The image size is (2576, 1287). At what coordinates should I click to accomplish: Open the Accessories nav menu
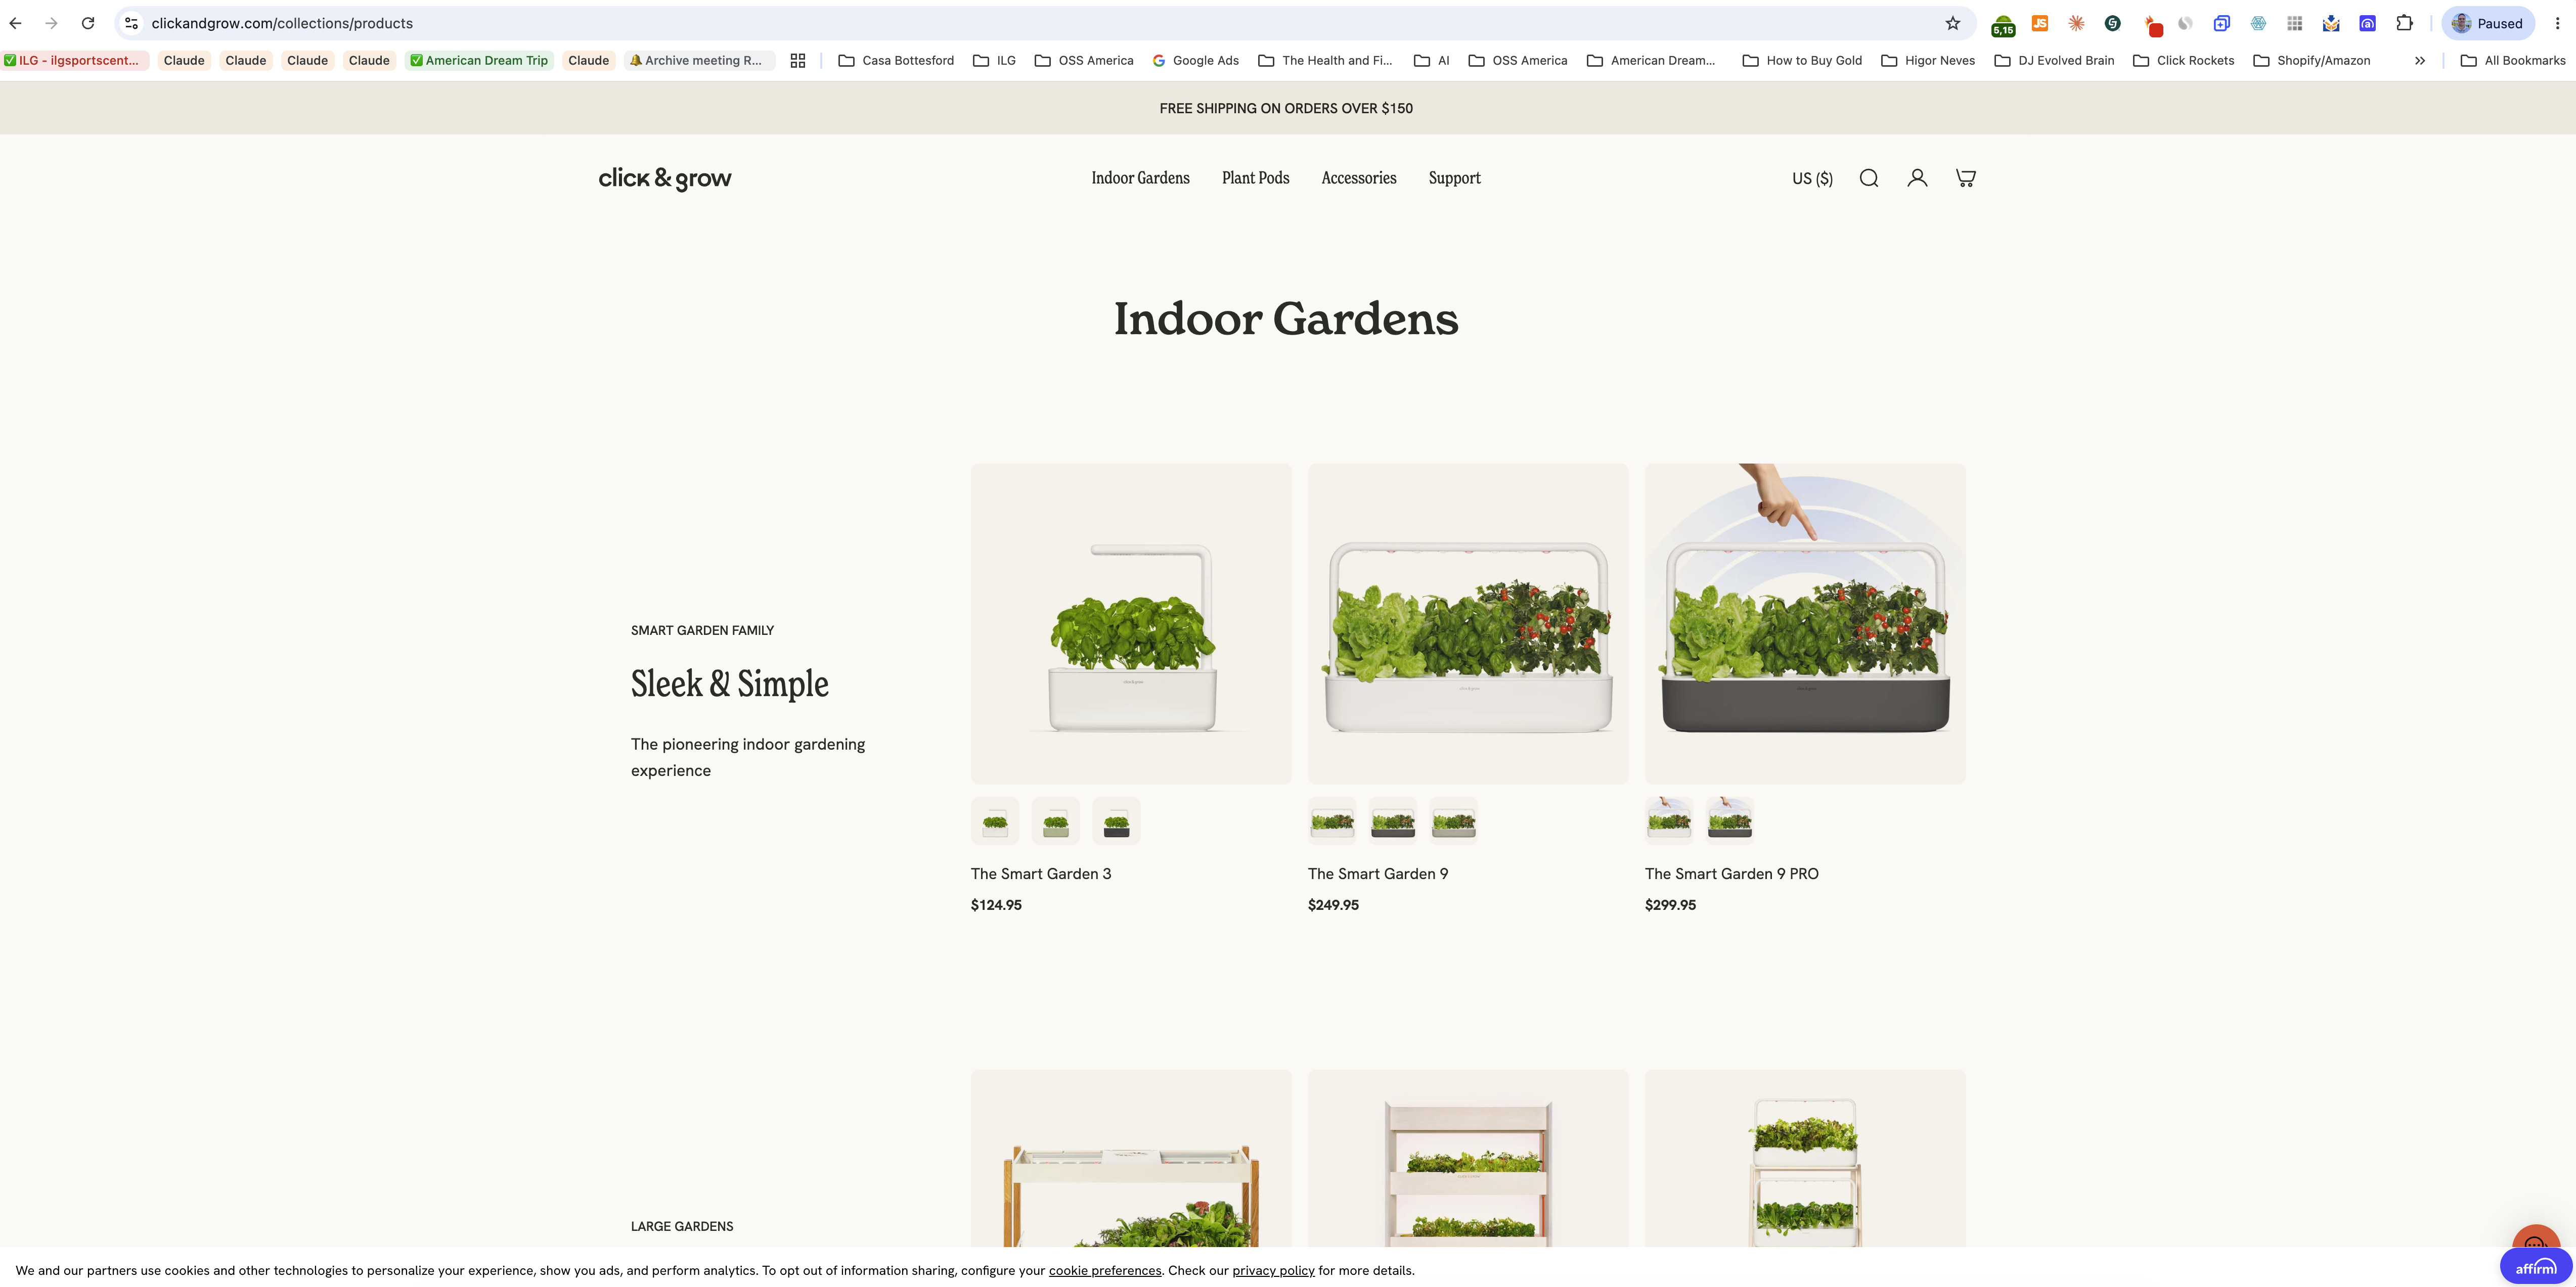point(1359,178)
